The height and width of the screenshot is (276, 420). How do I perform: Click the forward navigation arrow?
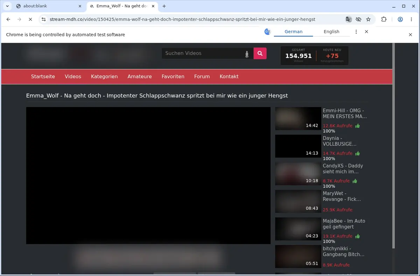click(x=19, y=20)
